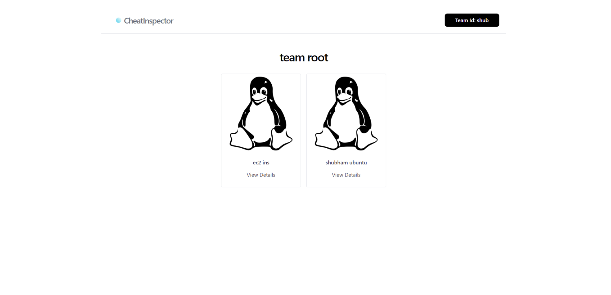Screen dimensions: 611x295
Task: Open the CheatInspector brand name link
Action: (x=148, y=21)
